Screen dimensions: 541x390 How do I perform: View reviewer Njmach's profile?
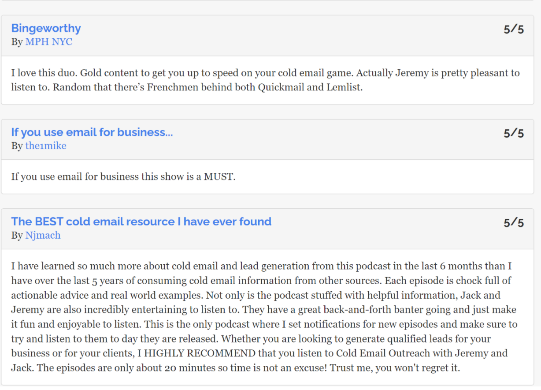(43, 235)
